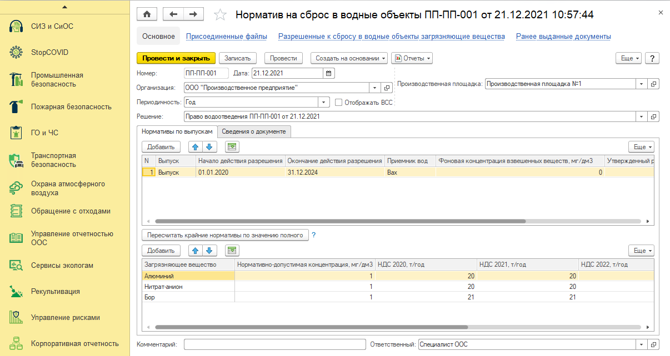Screen dimensions: 670x356
Task: Click the home icon button
Action: click(x=147, y=14)
